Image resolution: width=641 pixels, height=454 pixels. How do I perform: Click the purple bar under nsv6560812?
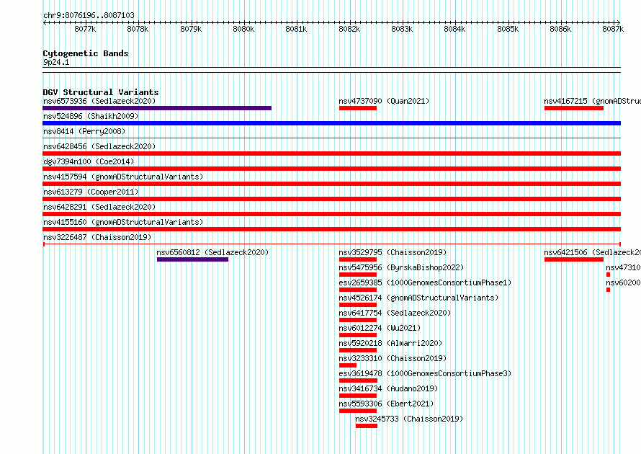tap(192, 259)
